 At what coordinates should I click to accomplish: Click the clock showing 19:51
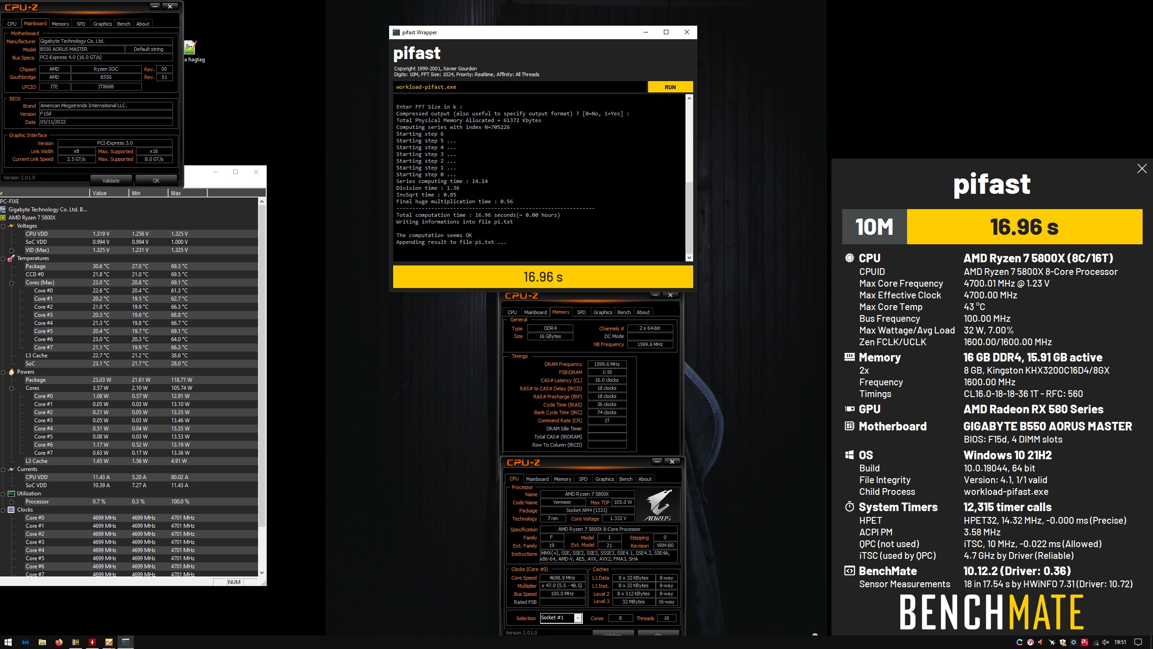1120,642
